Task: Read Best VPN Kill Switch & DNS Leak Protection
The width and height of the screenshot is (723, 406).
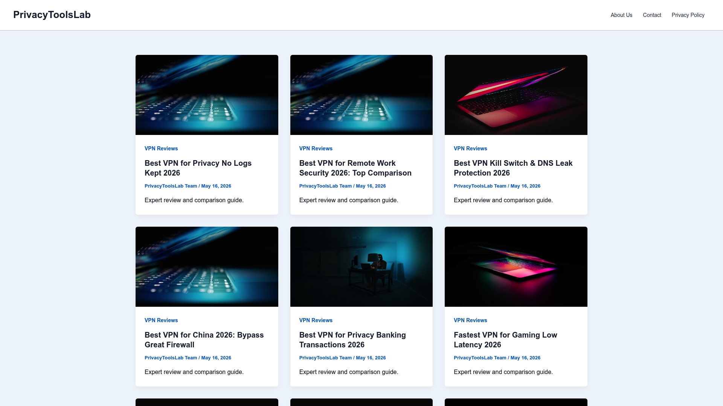Action: tap(513, 168)
